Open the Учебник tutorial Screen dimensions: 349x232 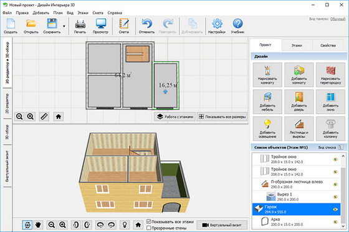pos(237,26)
